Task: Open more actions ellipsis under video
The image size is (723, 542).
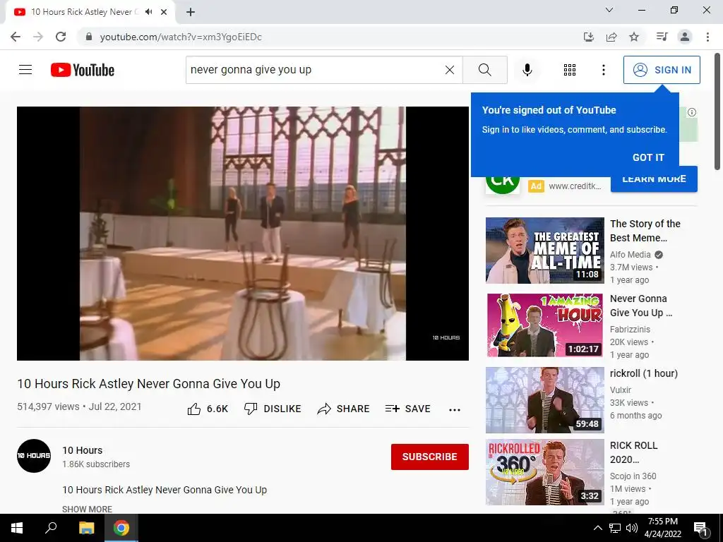Action: coord(455,409)
